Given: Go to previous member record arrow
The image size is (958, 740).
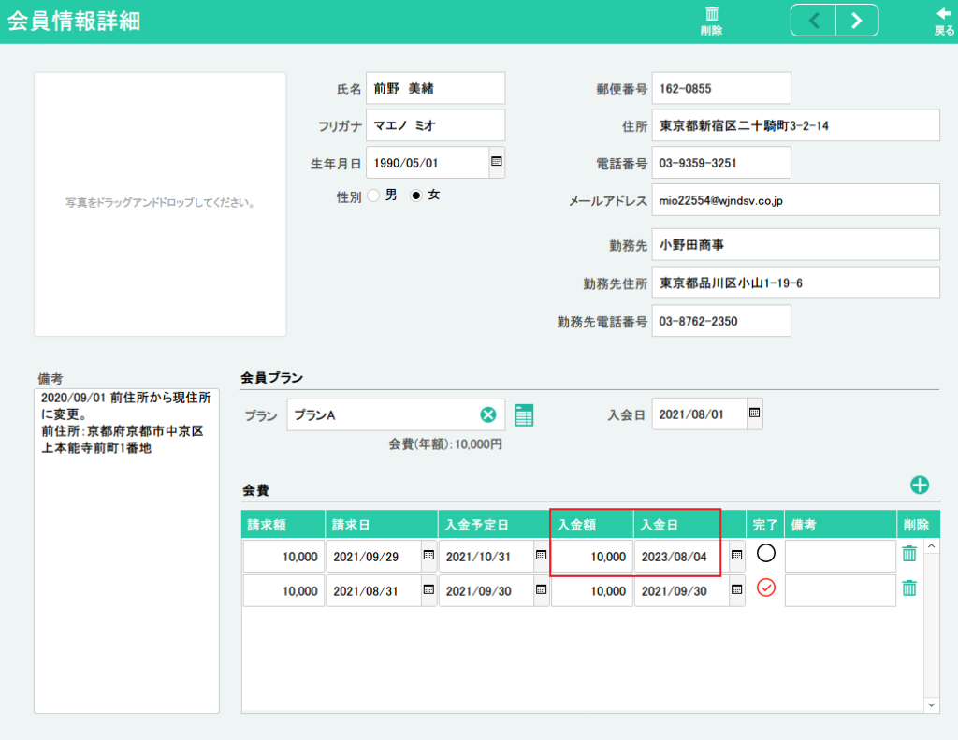Looking at the screenshot, I should click(x=813, y=21).
